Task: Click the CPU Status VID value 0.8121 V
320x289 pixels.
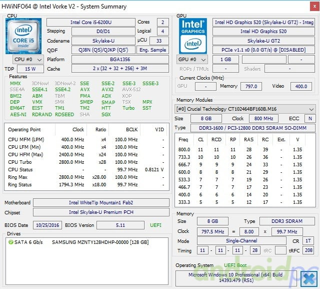Action: (x=154, y=170)
